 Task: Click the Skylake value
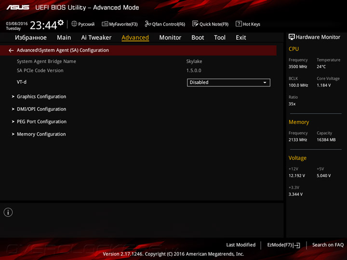click(194, 61)
